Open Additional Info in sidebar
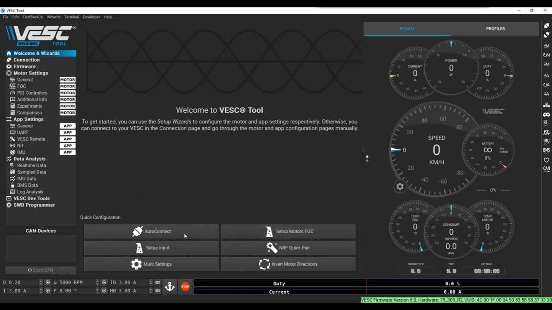 (41, 99)
